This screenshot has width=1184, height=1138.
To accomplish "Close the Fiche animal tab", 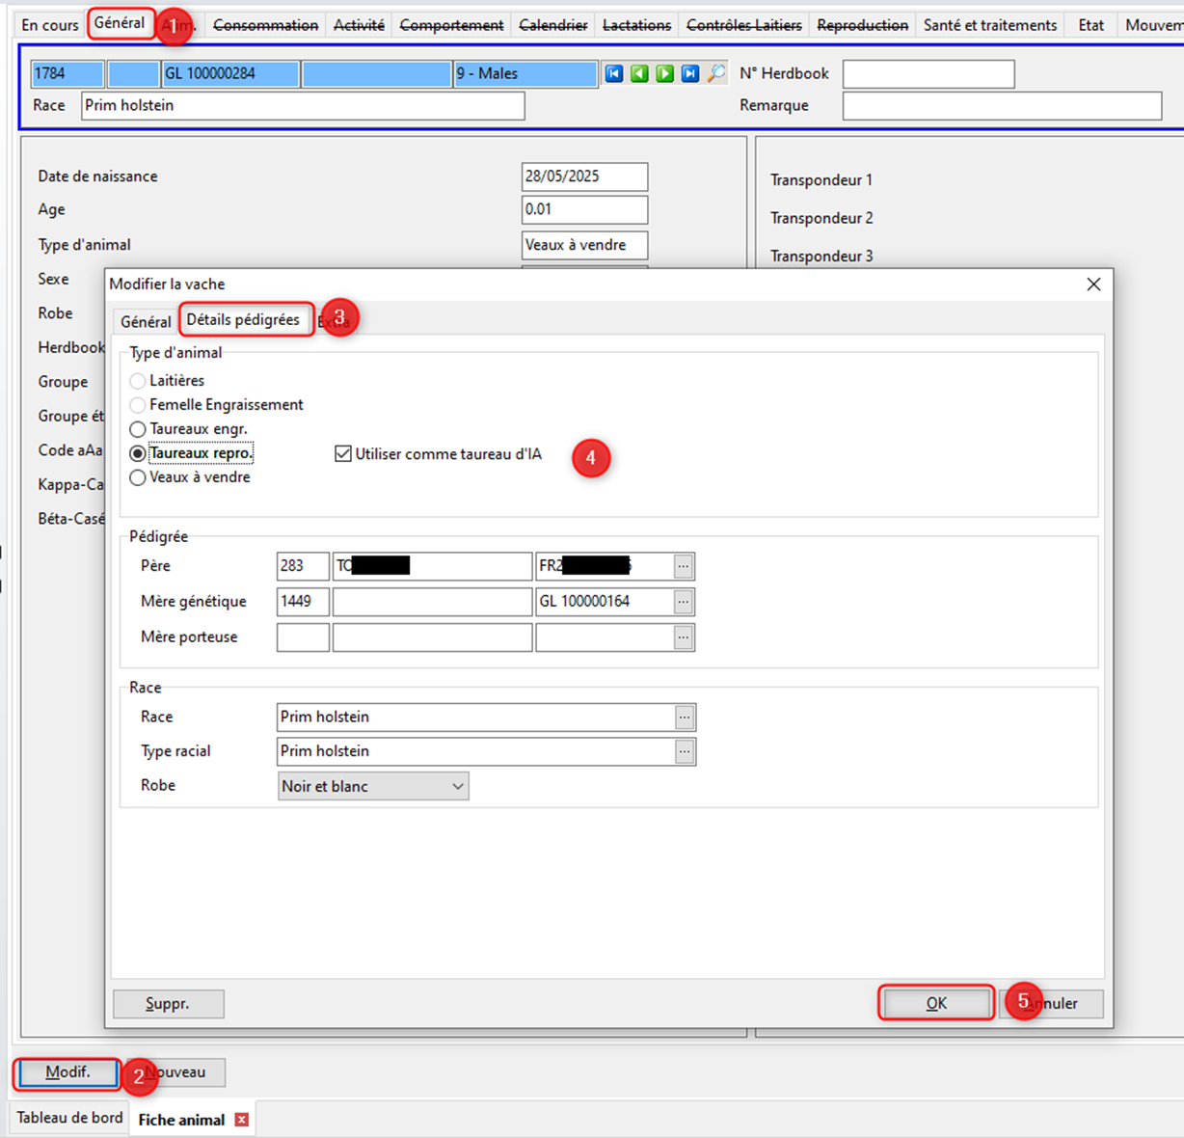I will pos(242,1120).
